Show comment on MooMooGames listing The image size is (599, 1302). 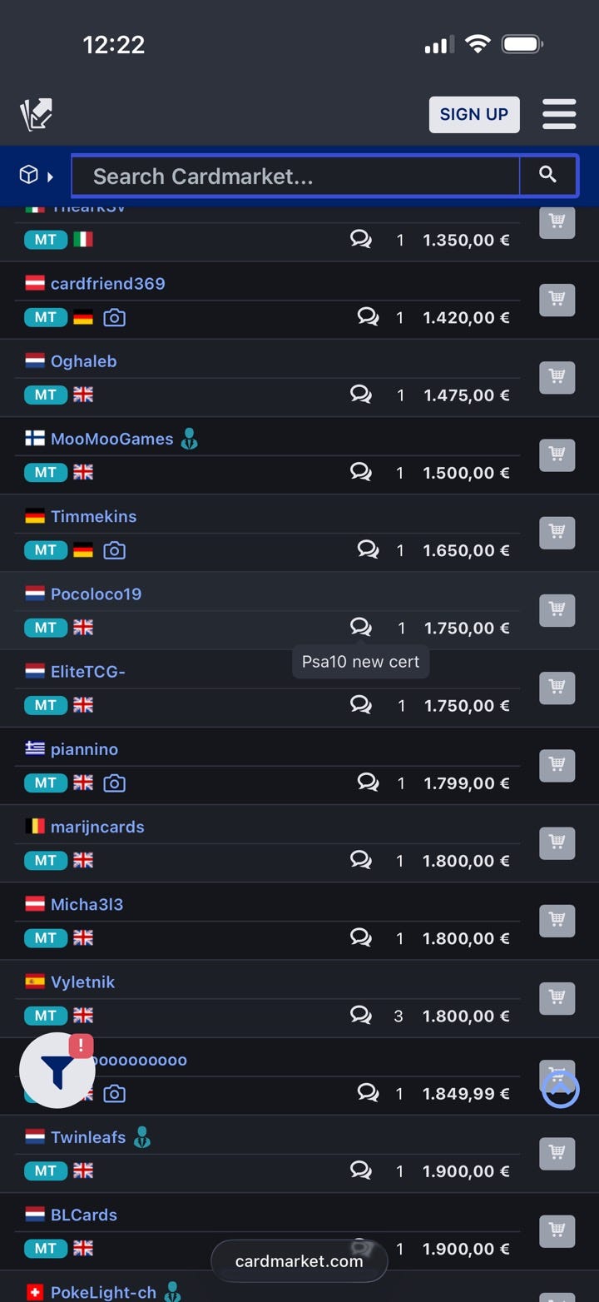point(361,472)
